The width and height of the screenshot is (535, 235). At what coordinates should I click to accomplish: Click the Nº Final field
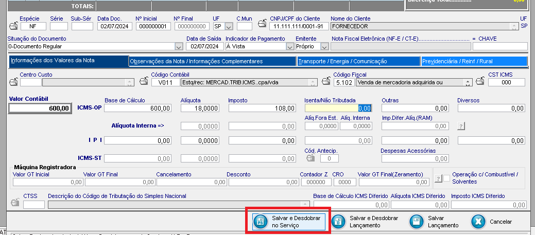pyautogui.click(x=192, y=26)
